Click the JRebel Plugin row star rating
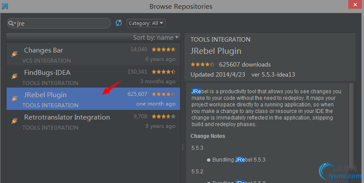Screen dimensions: 364x183 coord(163,94)
